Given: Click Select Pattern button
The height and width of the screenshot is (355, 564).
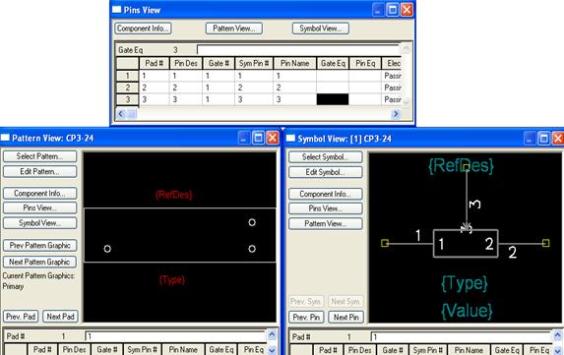Looking at the screenshot, I should click(x=39, y=156).
